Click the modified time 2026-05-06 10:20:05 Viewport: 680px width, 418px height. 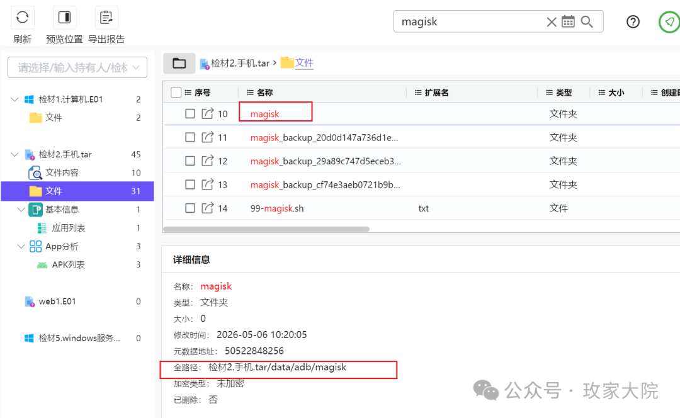261,335
